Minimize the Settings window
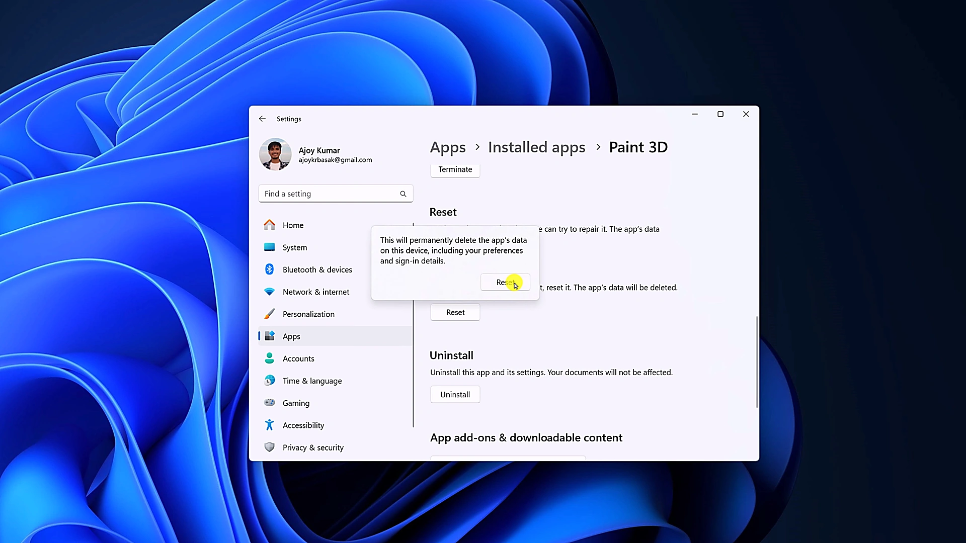 tap(695, 114)
